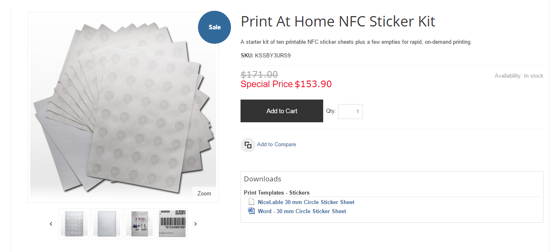Download NiceLable 30 mm Circle Sticker Sheet
Screen dimensions: 560x252
click(306, 202)
